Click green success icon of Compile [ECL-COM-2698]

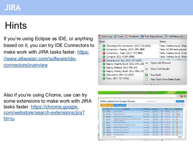click(x=104, y=57)
